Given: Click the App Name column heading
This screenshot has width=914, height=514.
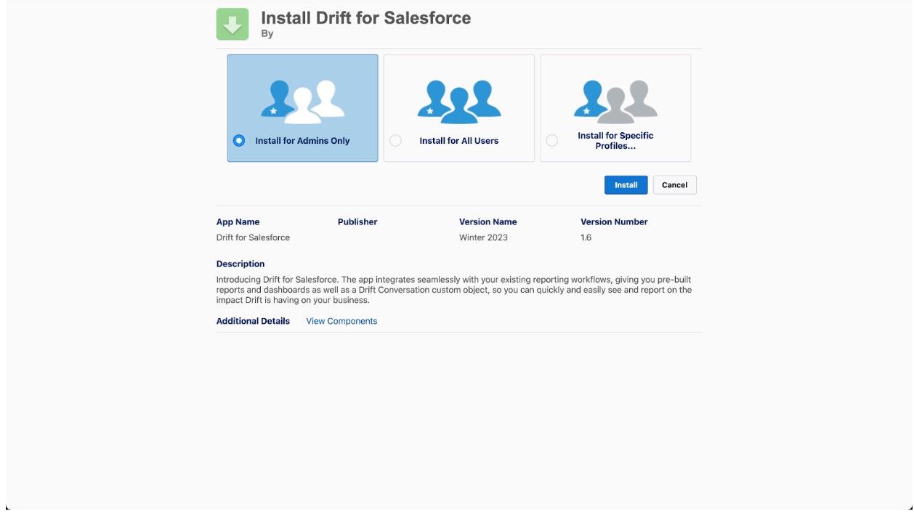Looking at the screenshot, I should coord(238,222).
